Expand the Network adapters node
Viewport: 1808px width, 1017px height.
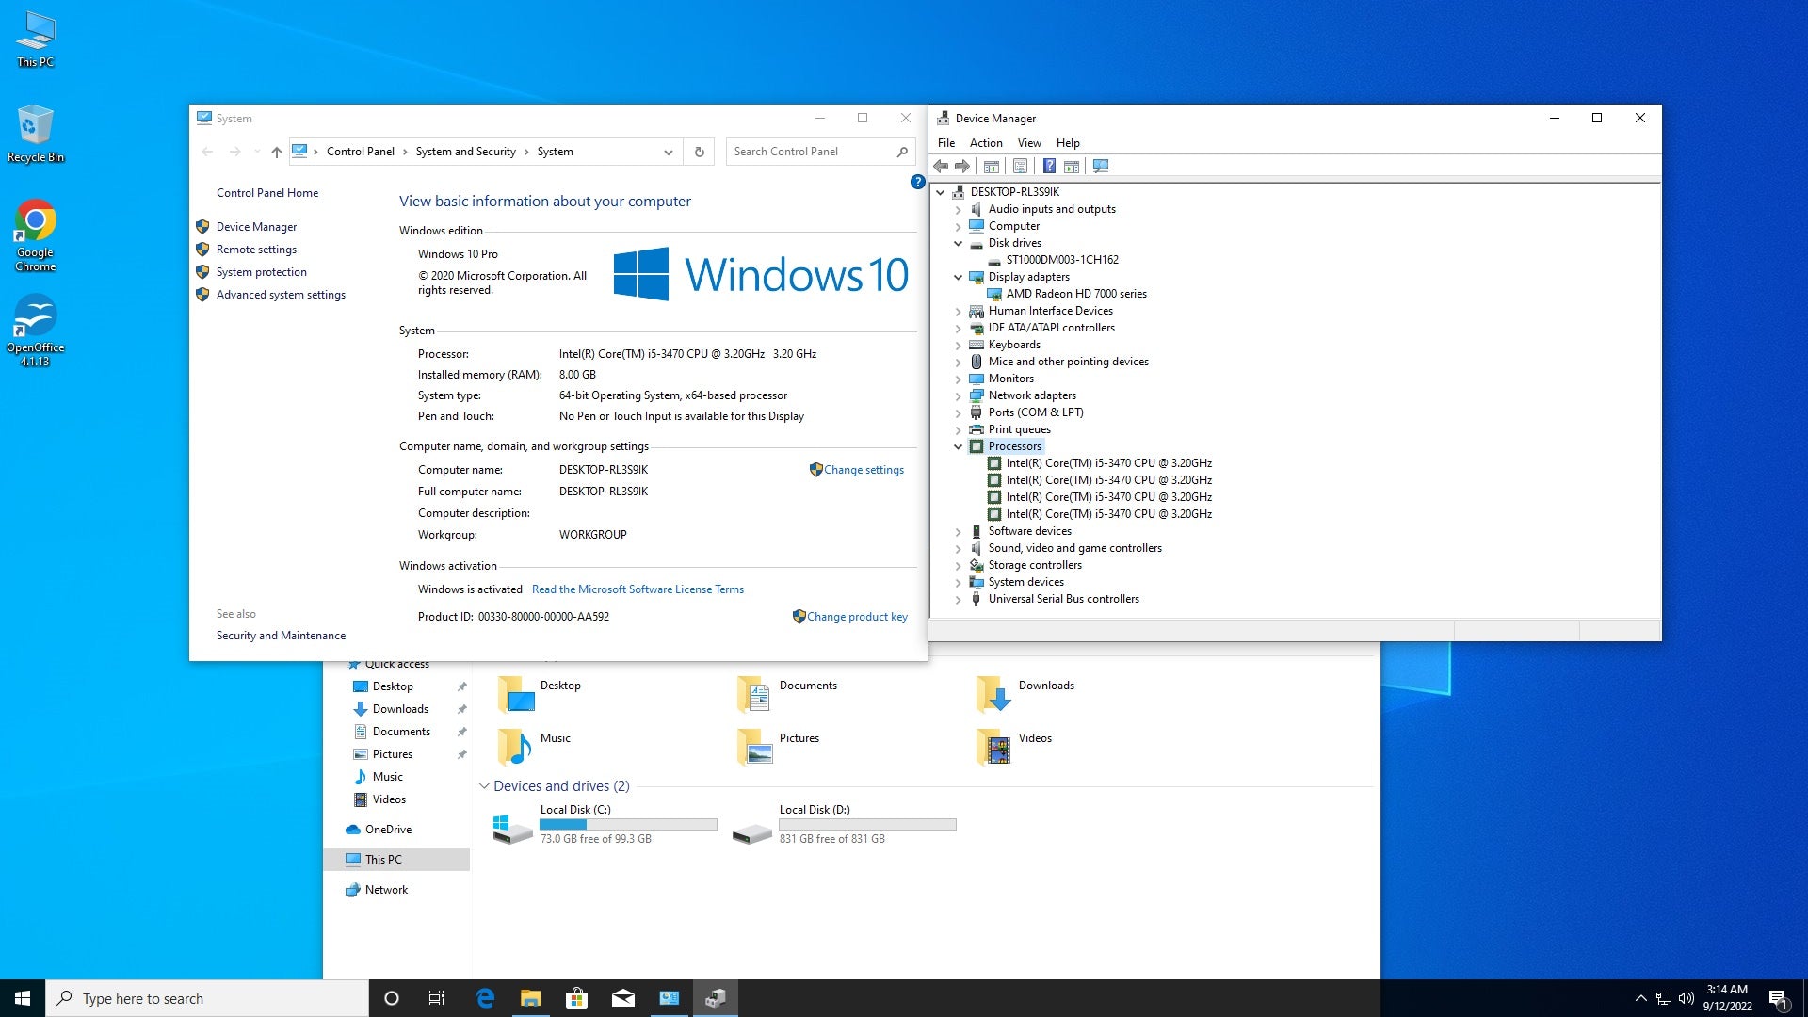[x=959, y=395]
